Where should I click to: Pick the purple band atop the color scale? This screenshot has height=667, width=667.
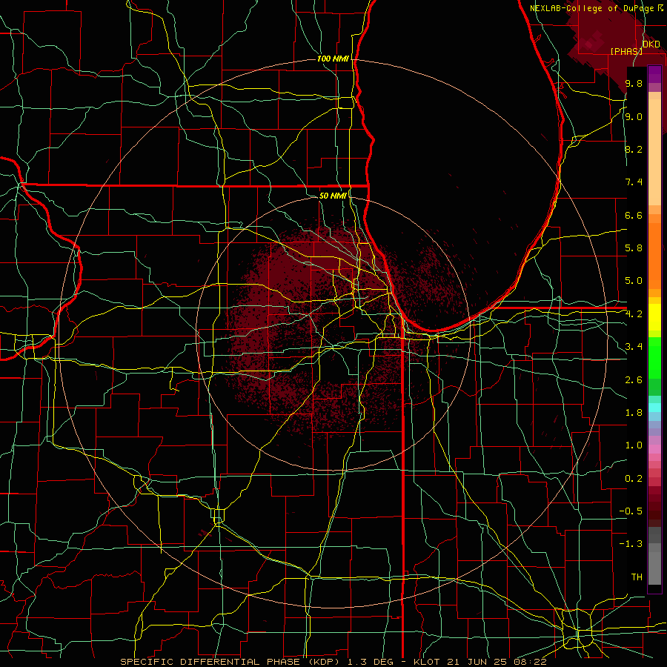point(654,74)
